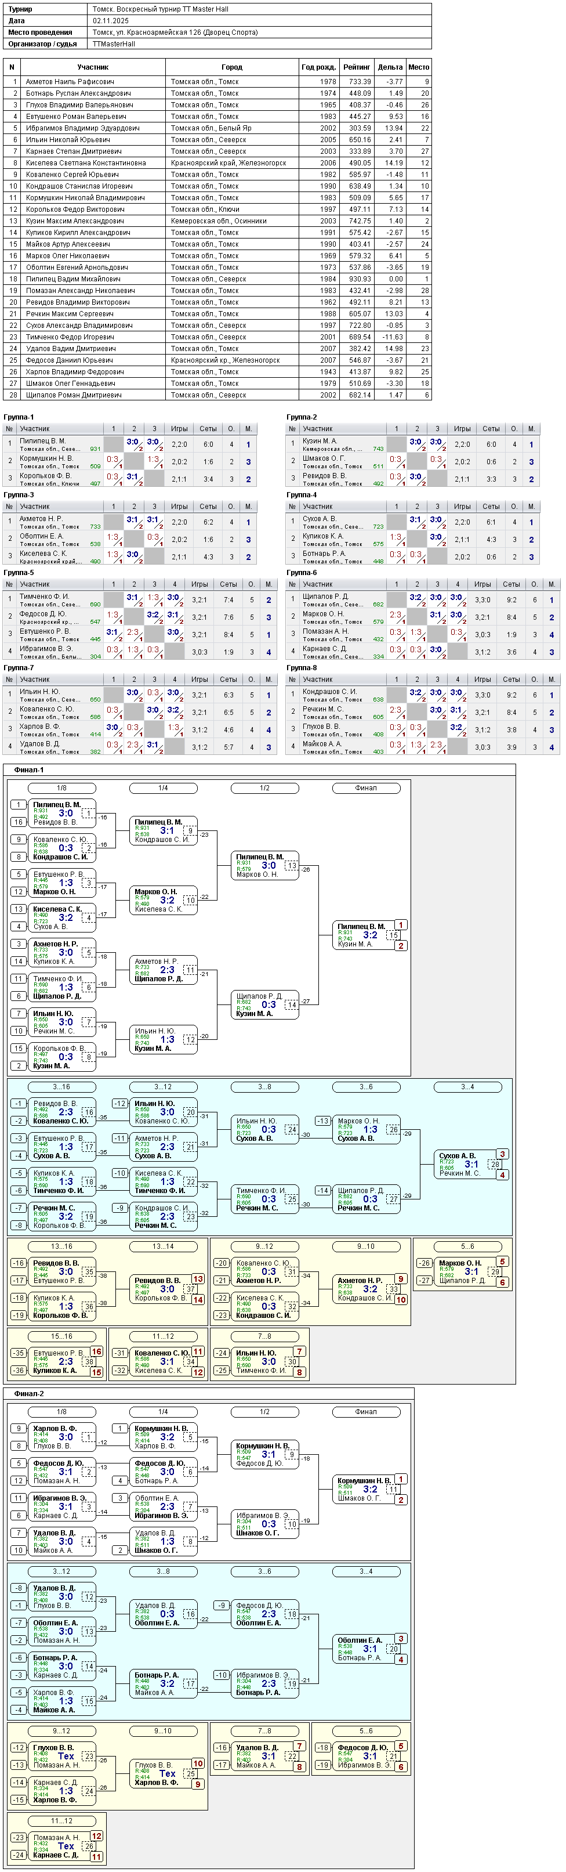Click the '15...16' round label

61,1336
